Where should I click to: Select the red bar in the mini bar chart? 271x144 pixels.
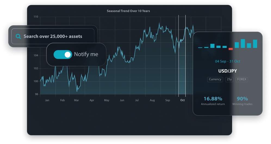231,49
